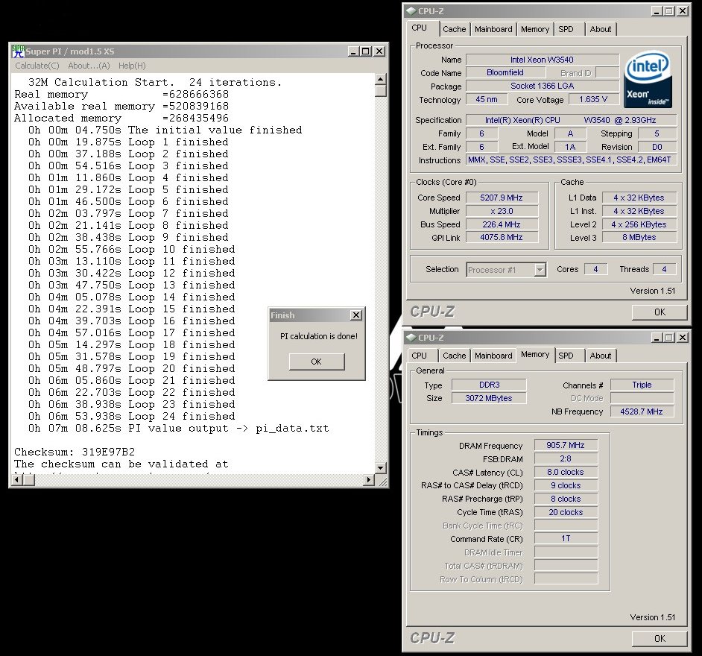Maximize the Super PI window

(x=366, y=51)
